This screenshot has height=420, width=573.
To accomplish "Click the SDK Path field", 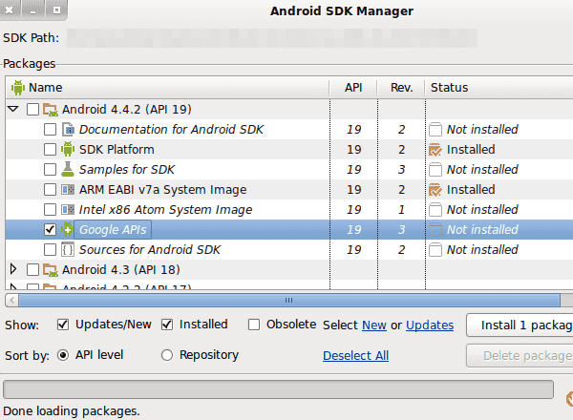I will 271,38.
